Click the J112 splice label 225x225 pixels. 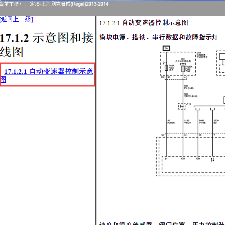click(x=189, y=104)
